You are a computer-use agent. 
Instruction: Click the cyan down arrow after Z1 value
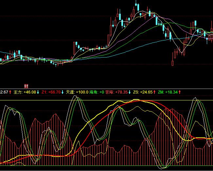62,93
